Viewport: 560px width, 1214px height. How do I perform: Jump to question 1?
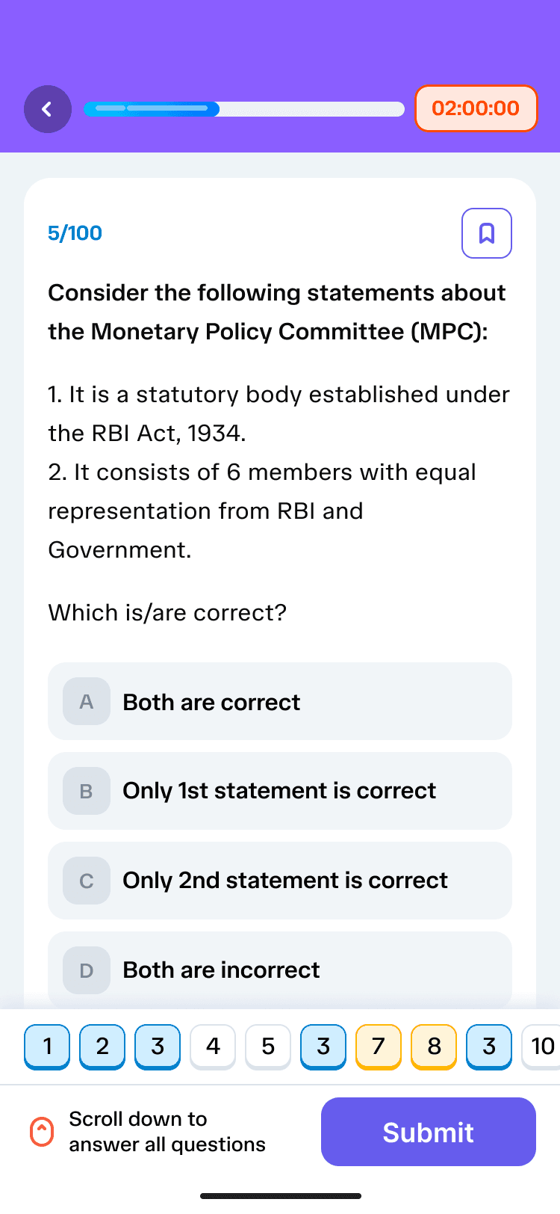(47, 1047)
